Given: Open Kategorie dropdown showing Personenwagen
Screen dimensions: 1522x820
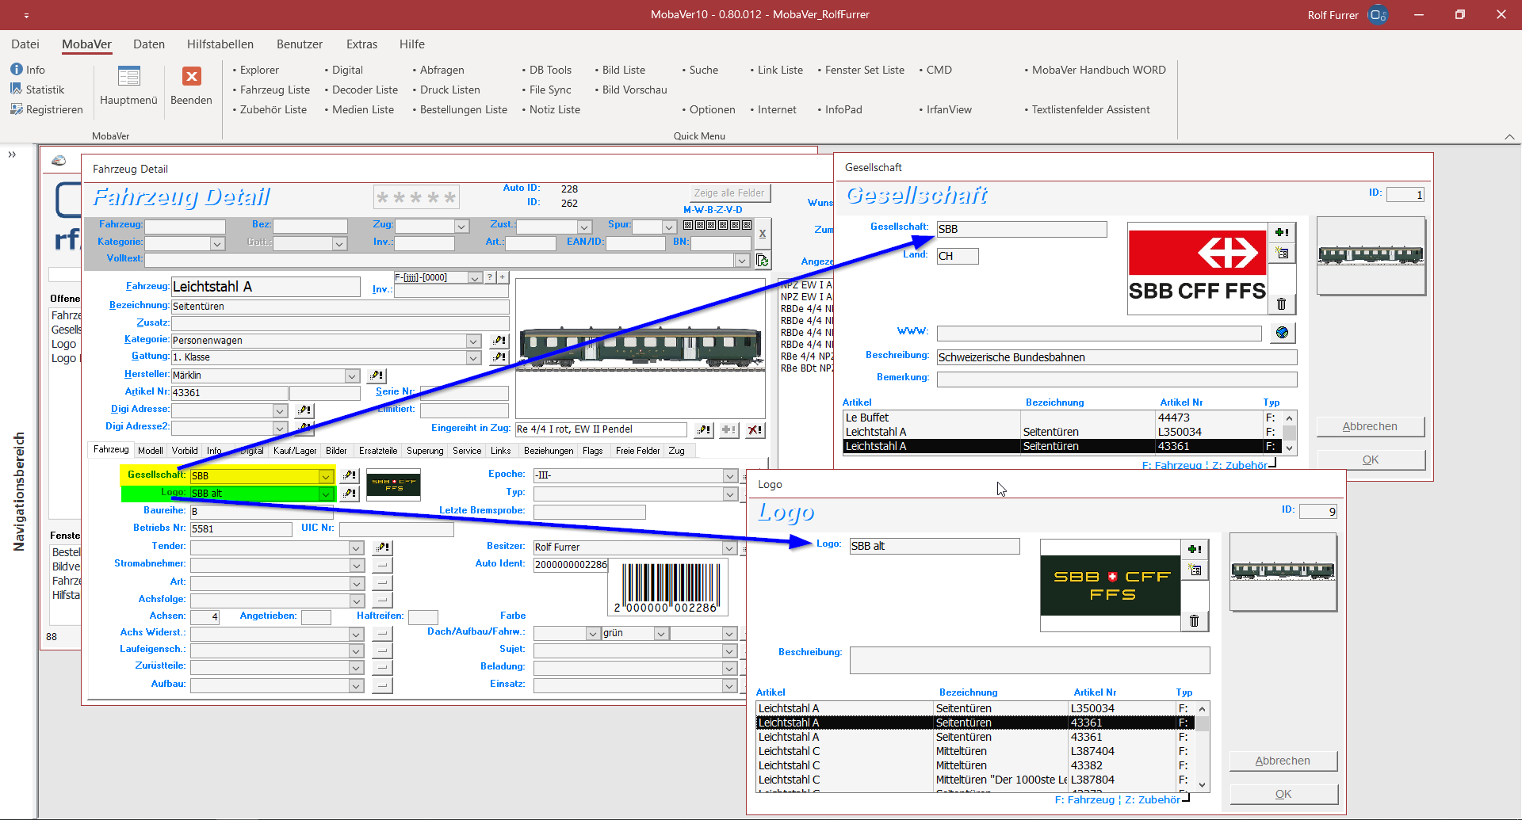Looking at the screenshot, I should [x=473, y=341].
